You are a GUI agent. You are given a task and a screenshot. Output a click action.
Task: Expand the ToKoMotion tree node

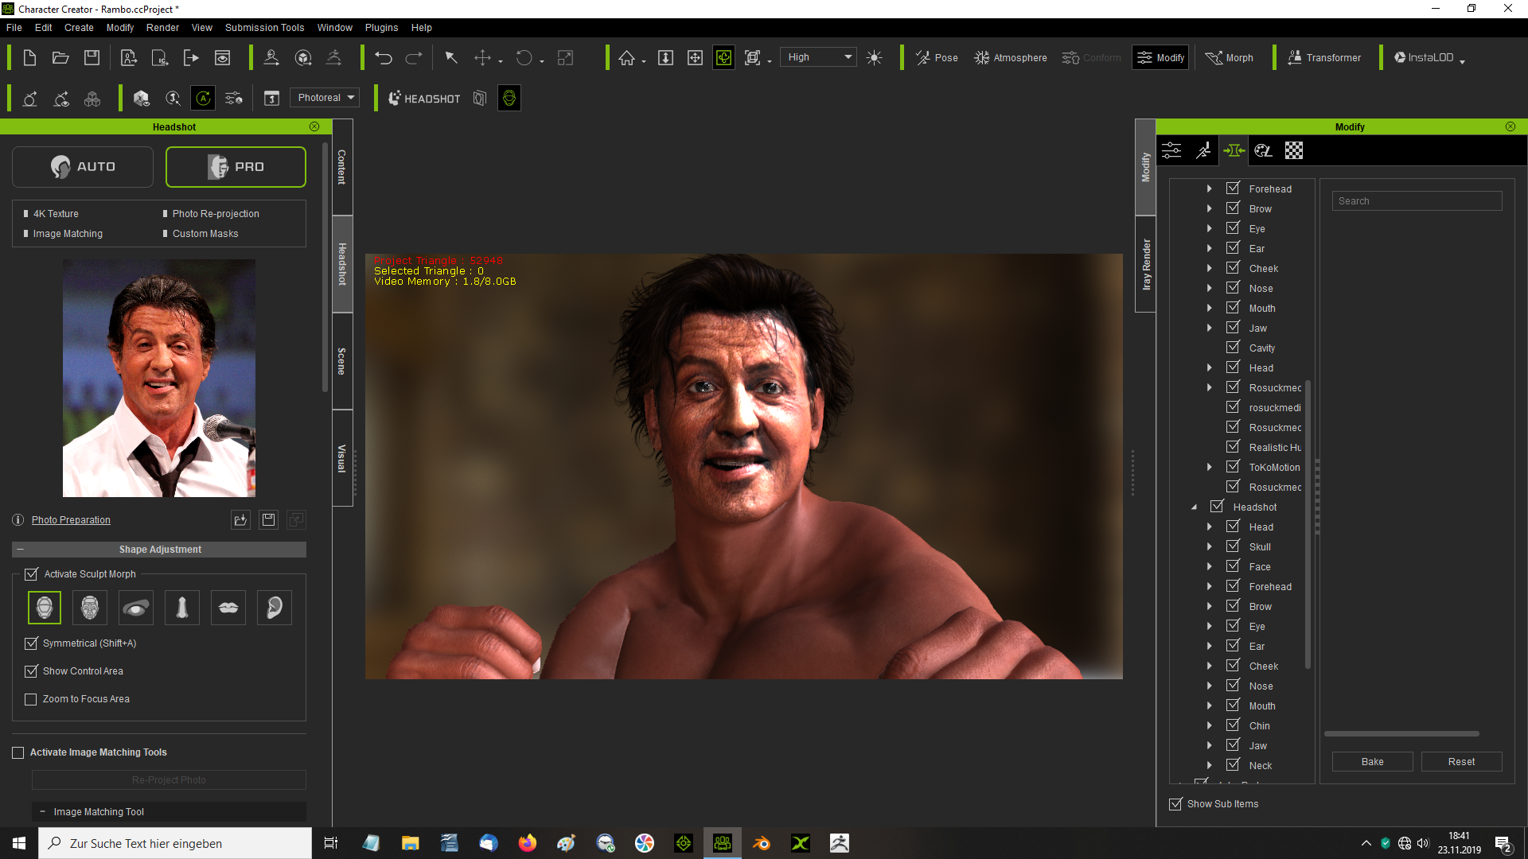tap(1209, 467)
